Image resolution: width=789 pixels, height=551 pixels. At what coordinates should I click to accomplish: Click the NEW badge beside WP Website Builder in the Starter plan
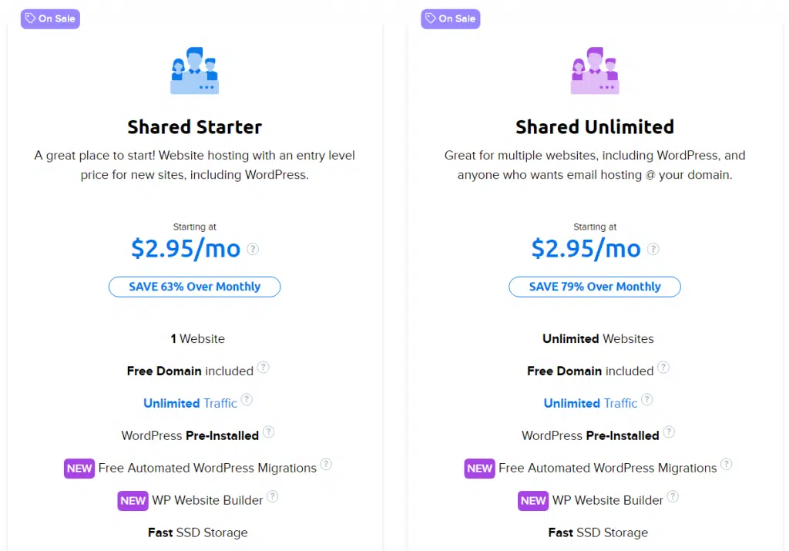[x=133, y=501]
